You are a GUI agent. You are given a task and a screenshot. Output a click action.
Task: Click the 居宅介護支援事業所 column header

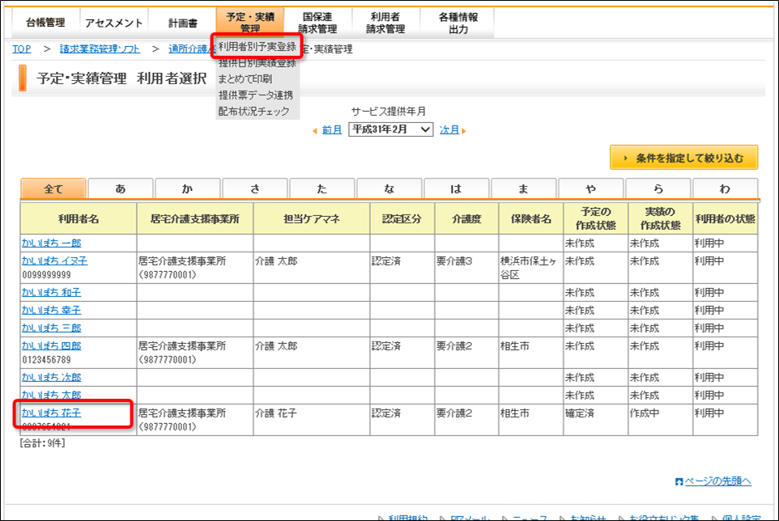[194, 218]
